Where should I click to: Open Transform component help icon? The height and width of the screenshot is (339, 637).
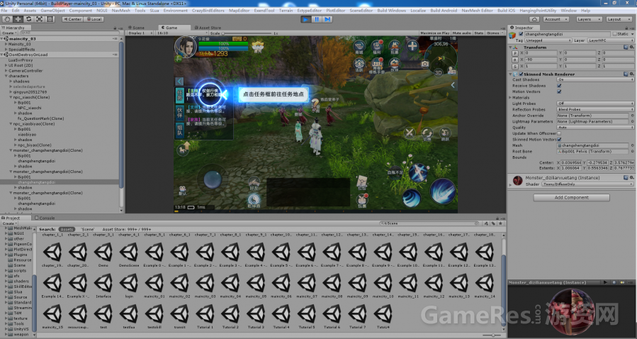point(626,47)
